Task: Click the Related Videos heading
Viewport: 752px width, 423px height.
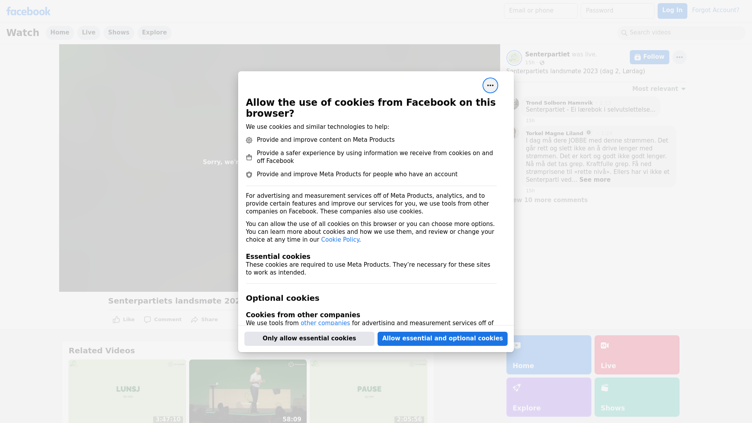Action: point(101,351)
